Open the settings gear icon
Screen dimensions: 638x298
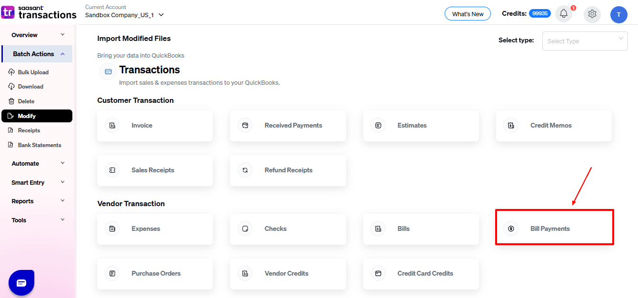(x=592, y=14)
